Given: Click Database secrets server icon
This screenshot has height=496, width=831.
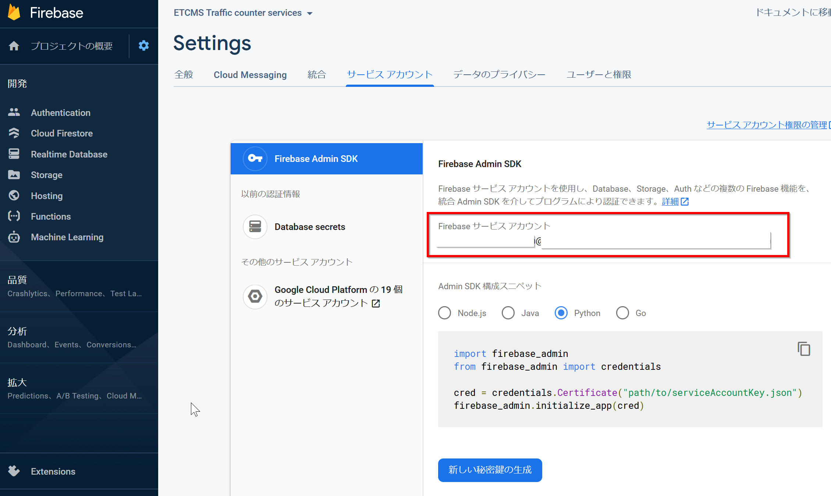Looking at the screenshot, I should [x=255, y=227].
